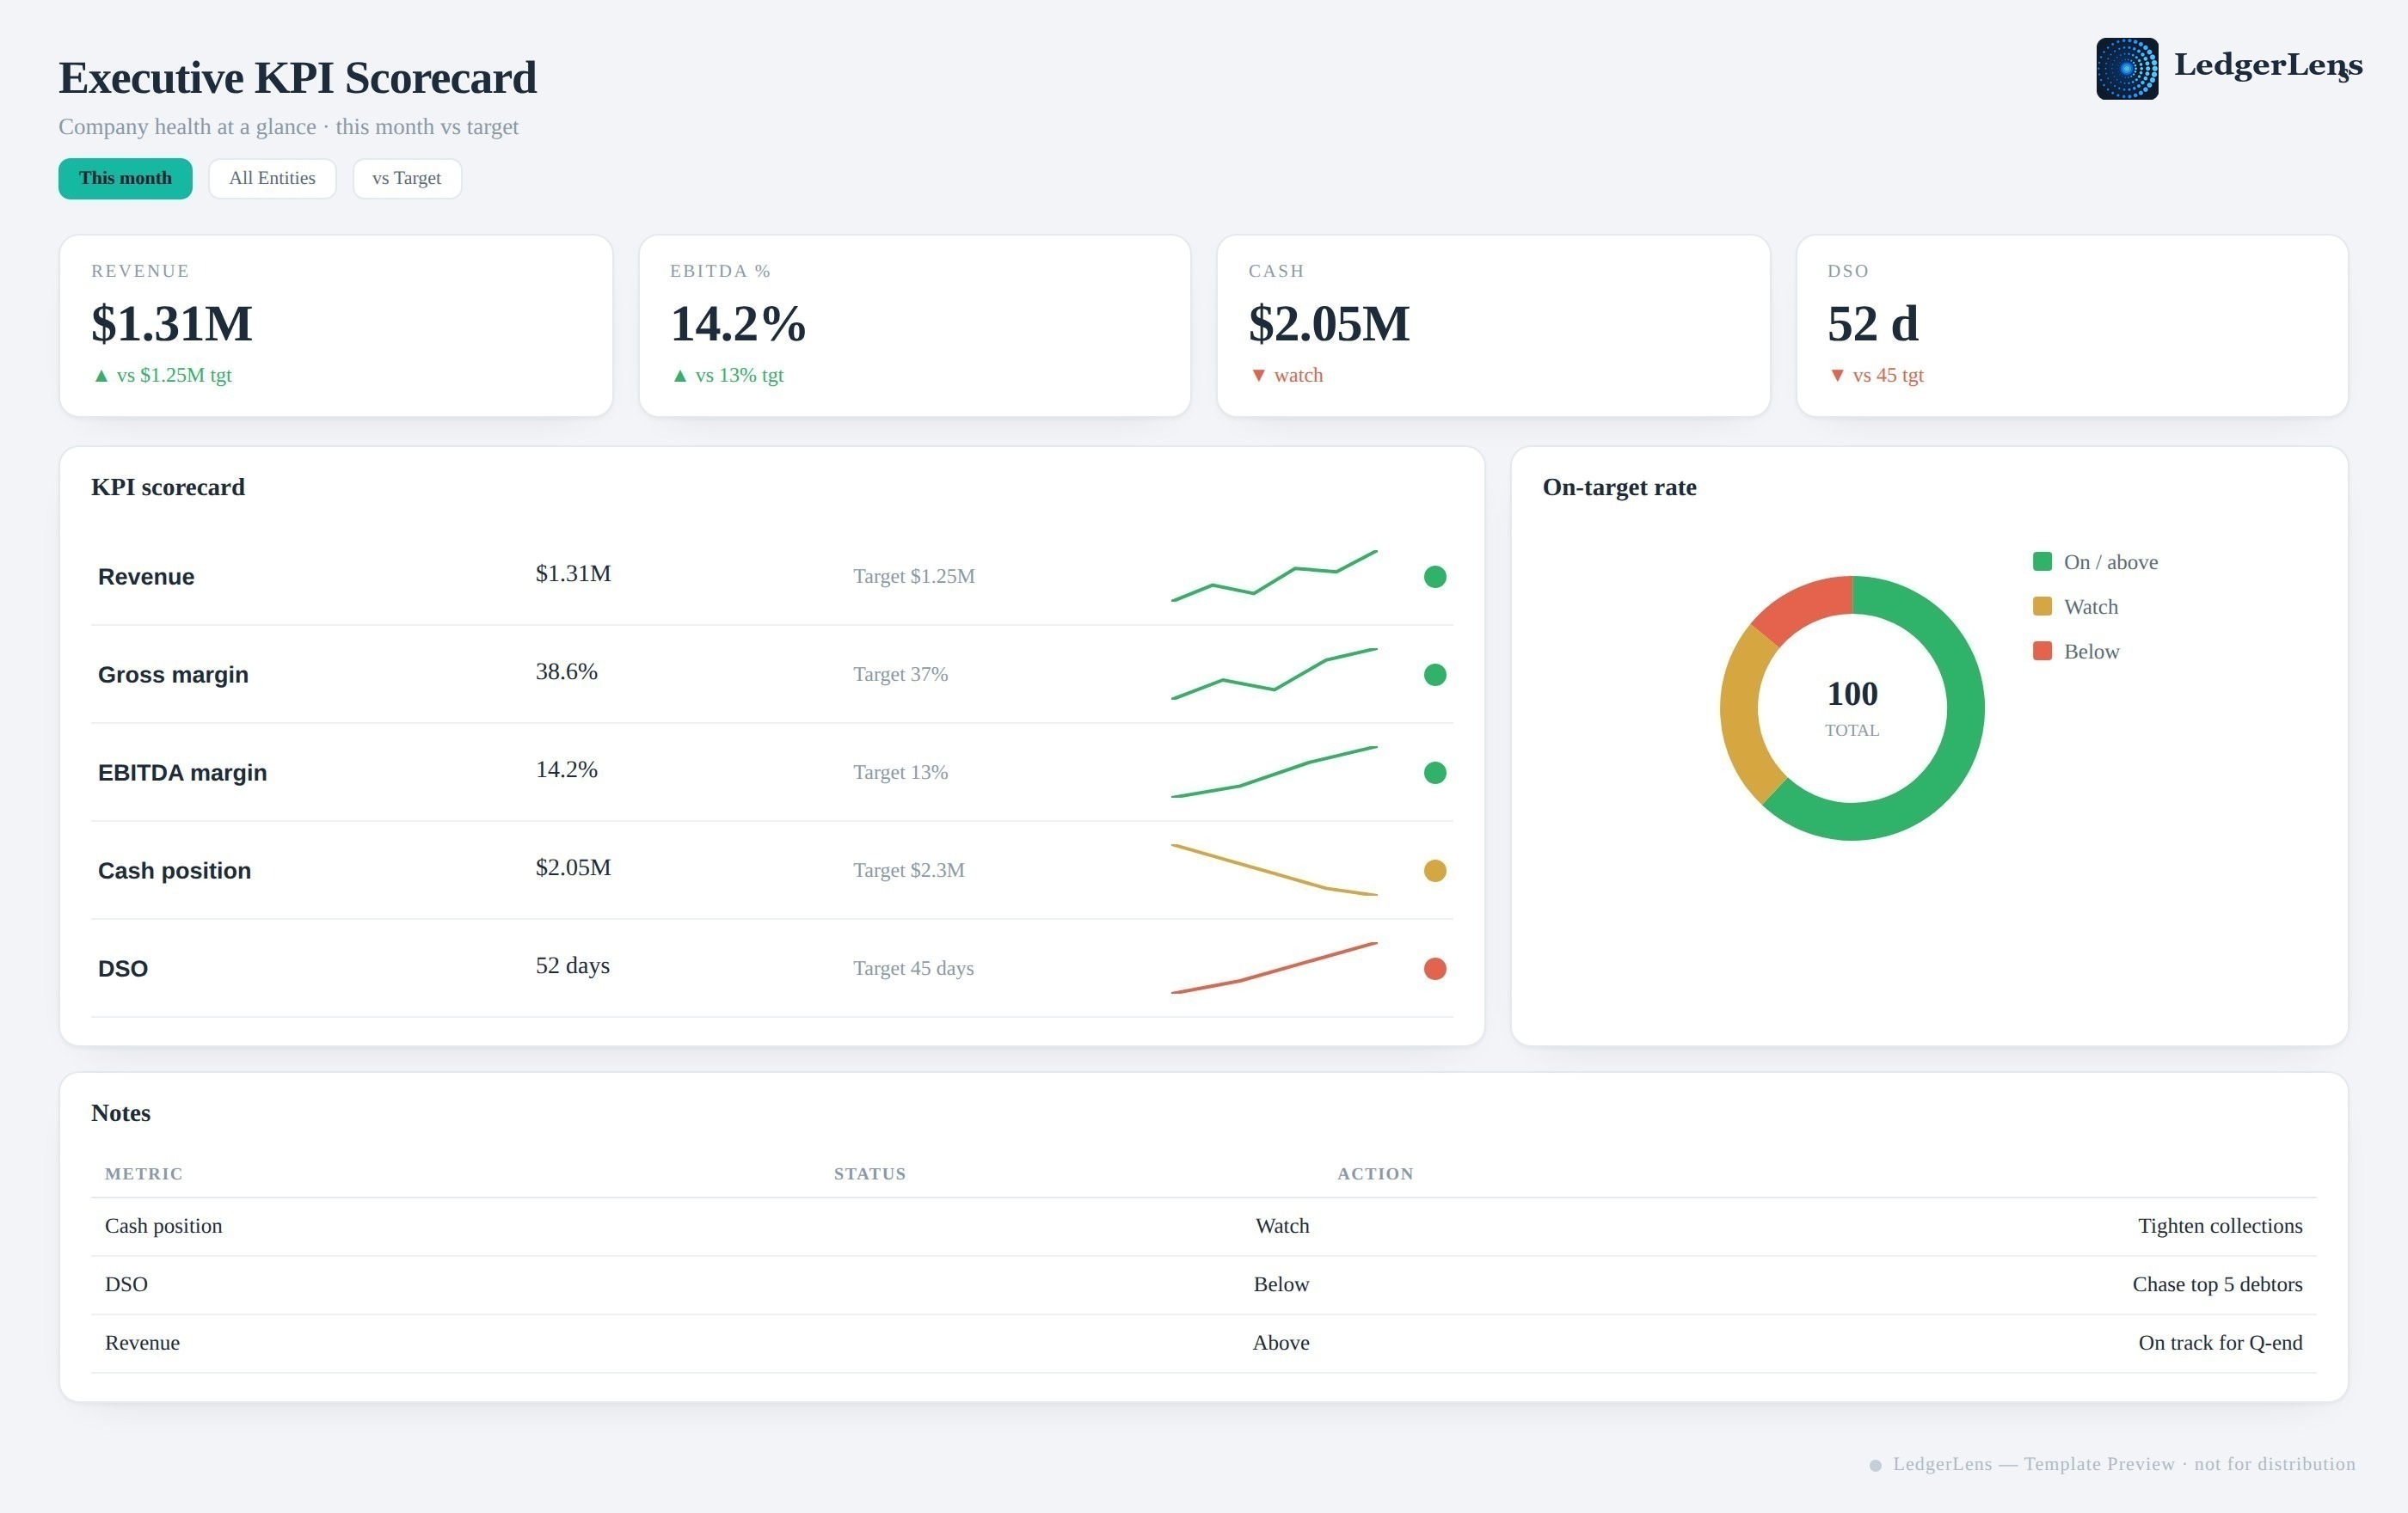Click the red down-triangle beside watch
This screenshot has width=2408, height=1513.
[1259, 376]
